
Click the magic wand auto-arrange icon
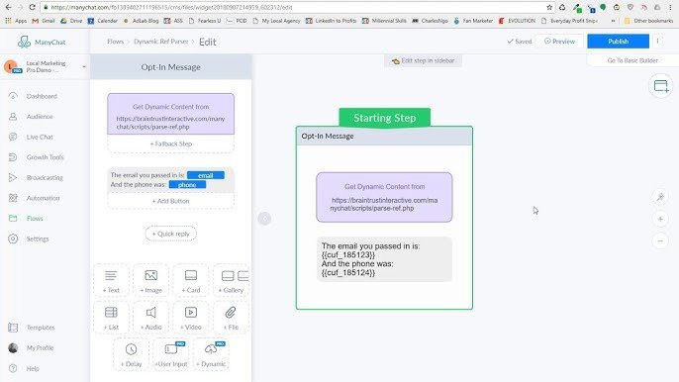(x=660, y=197)
